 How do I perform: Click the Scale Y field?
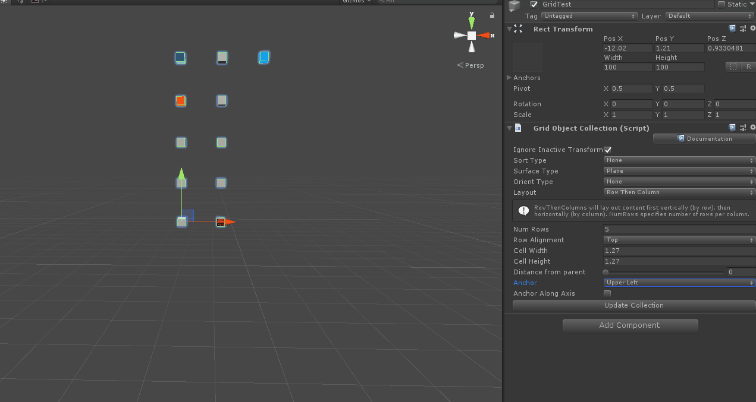point(683,115)
